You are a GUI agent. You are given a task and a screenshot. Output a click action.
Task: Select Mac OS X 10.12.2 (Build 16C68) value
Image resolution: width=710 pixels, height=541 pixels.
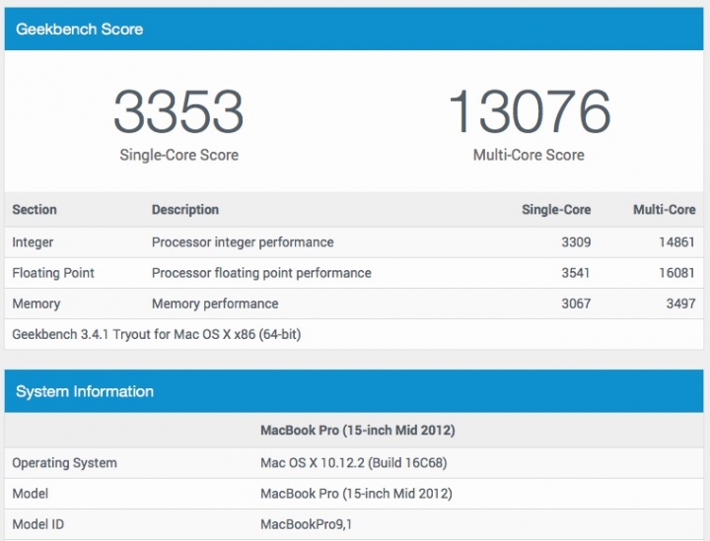tap(354, 463)
